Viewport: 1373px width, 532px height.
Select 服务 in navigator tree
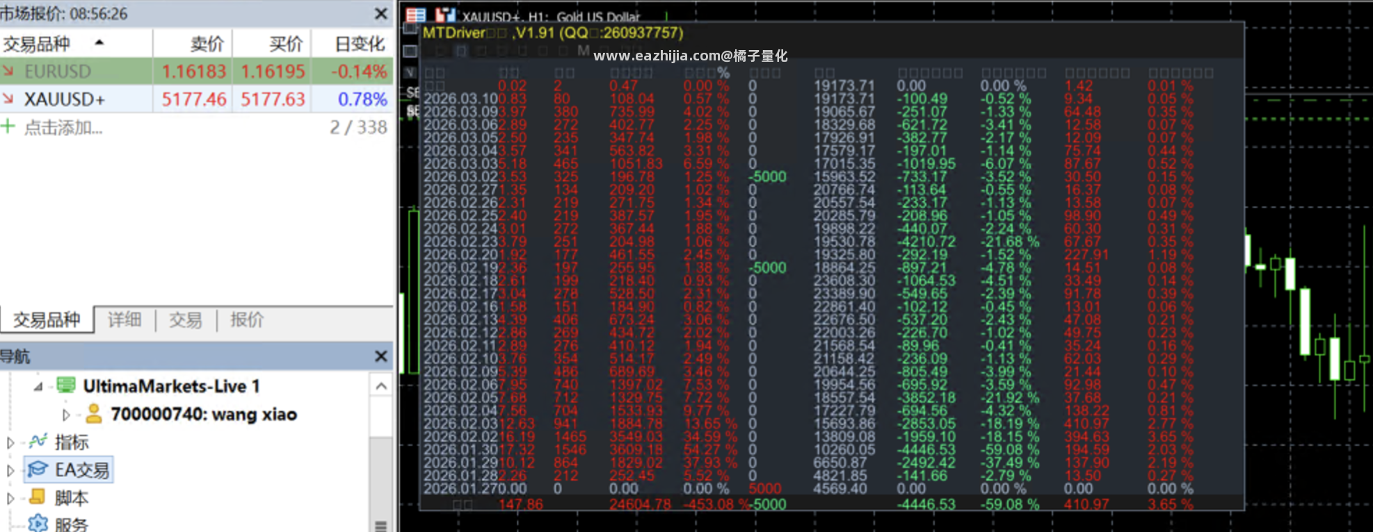point(72,524)
